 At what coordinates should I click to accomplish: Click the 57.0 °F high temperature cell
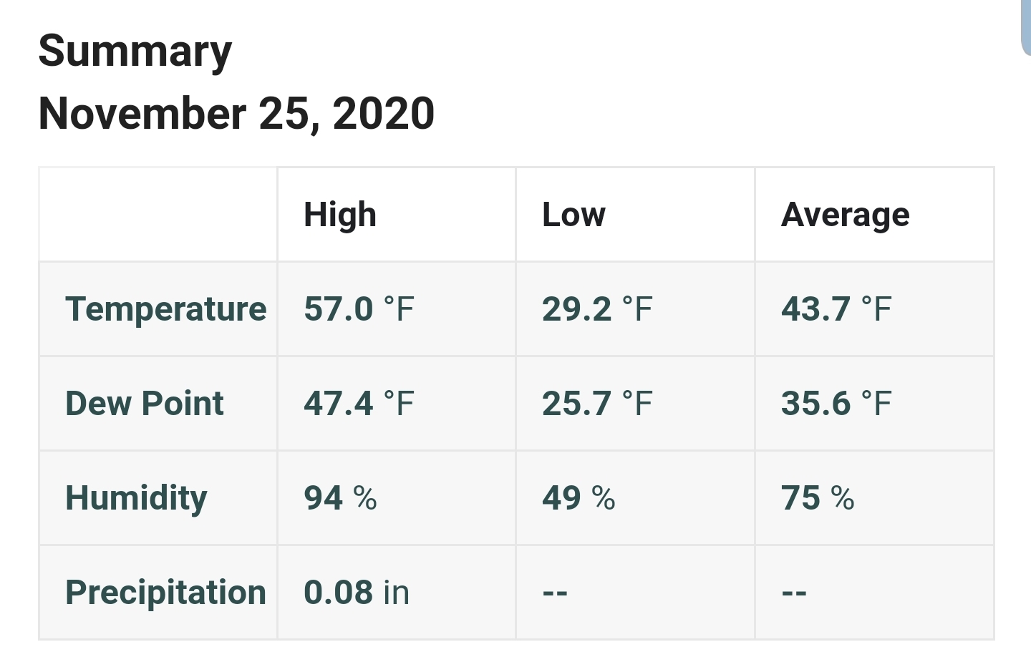coord(359,309)
